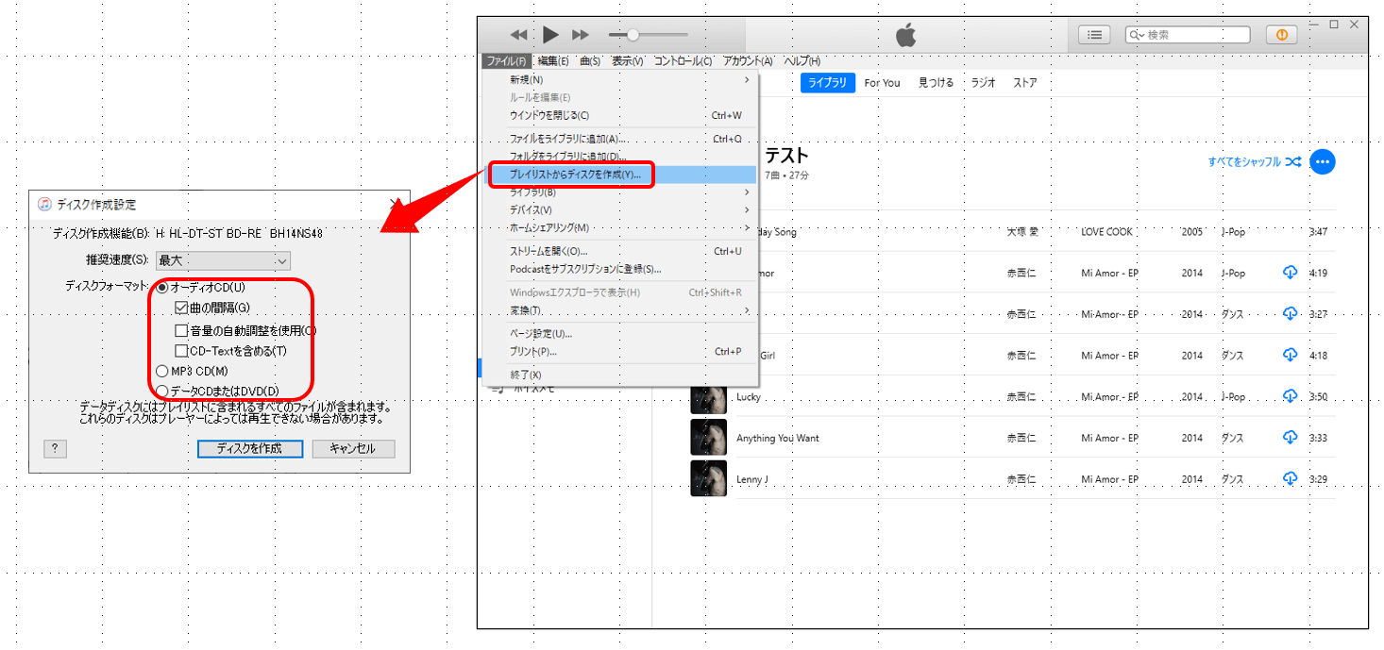Choose ファイルをライブラリに追加(A)
This screenshot has width=1384, height=650.
[x=621, y=139]
